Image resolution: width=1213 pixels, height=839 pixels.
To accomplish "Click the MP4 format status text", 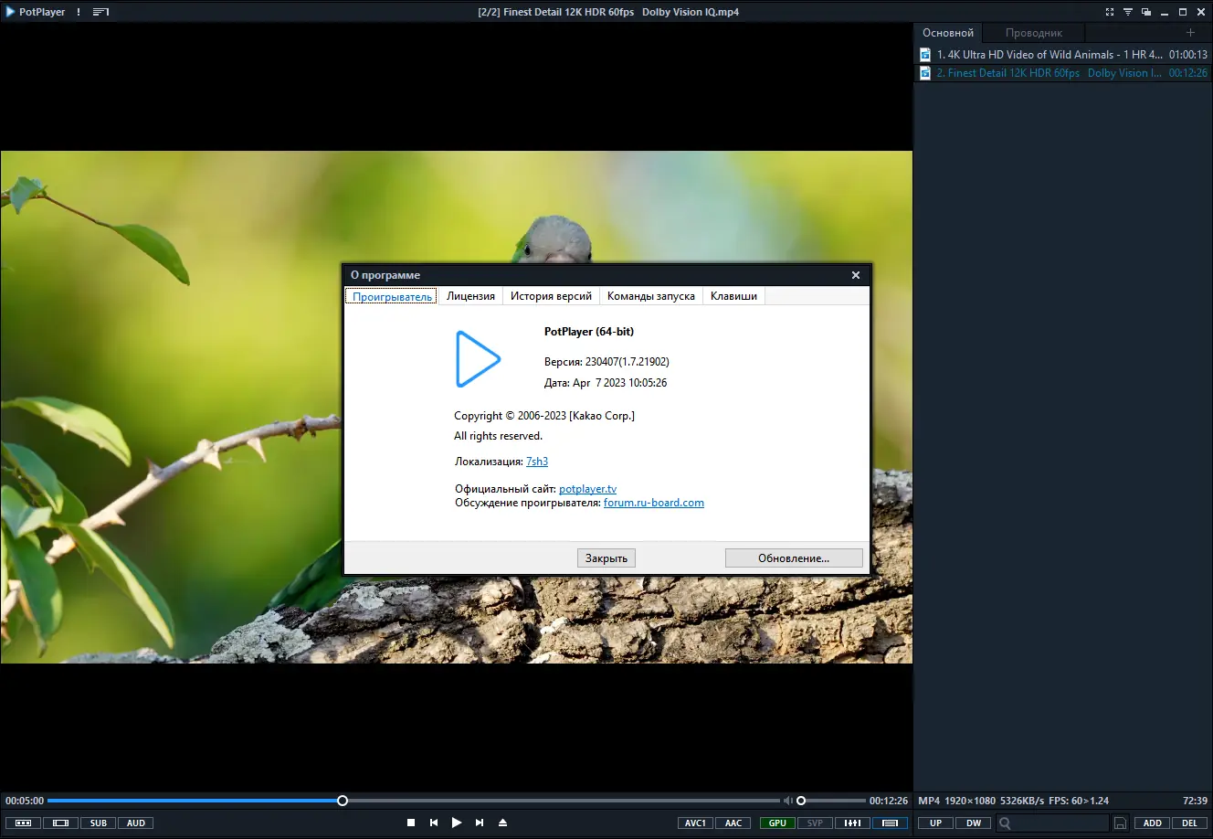I will pos(929,801).
